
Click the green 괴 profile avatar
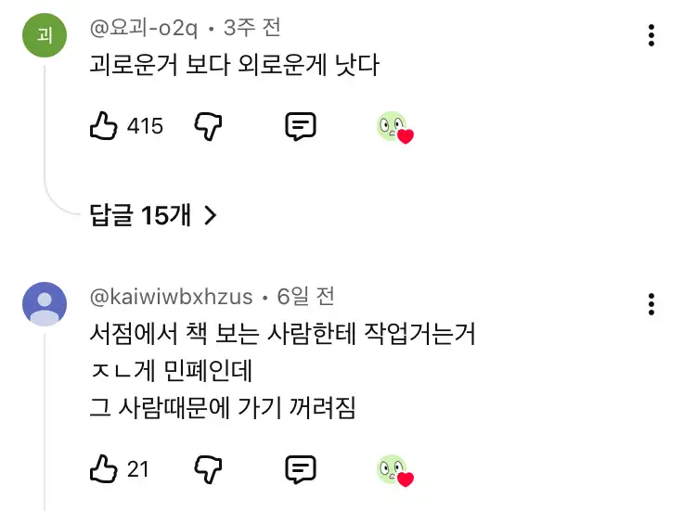44,35
